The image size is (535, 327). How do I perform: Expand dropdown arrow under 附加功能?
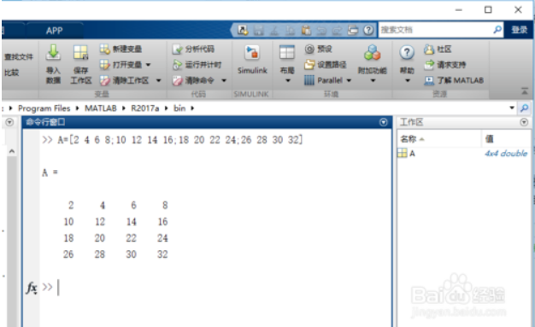pos(373,81)
